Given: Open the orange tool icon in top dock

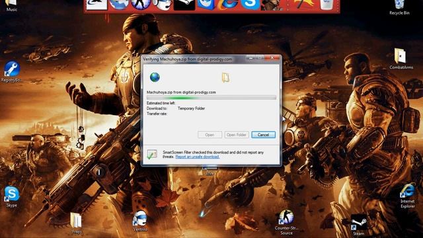Looking at the screenshot, I should point(304,5).
